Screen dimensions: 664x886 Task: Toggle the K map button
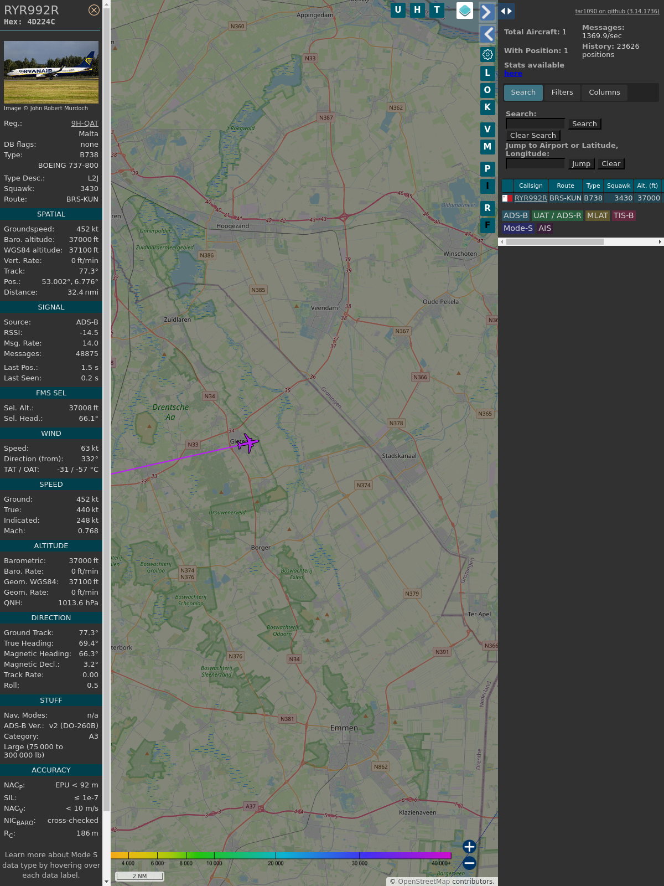point(487,107)
